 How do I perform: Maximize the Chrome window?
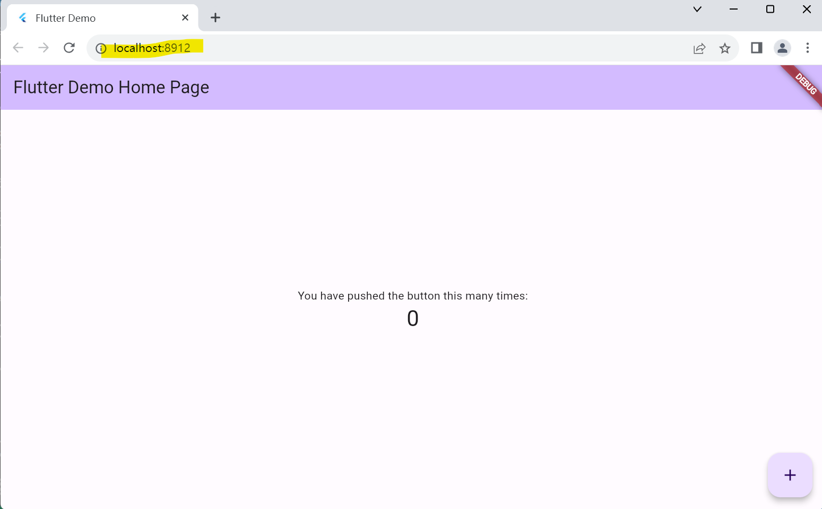coord(771,9)
